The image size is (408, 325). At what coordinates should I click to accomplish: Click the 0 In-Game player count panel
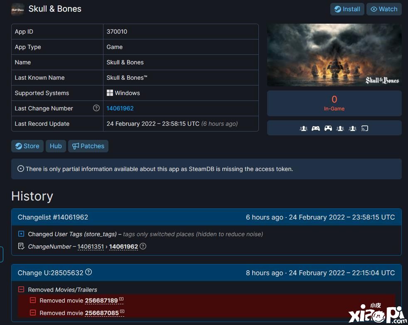click(x=334, y=103)
